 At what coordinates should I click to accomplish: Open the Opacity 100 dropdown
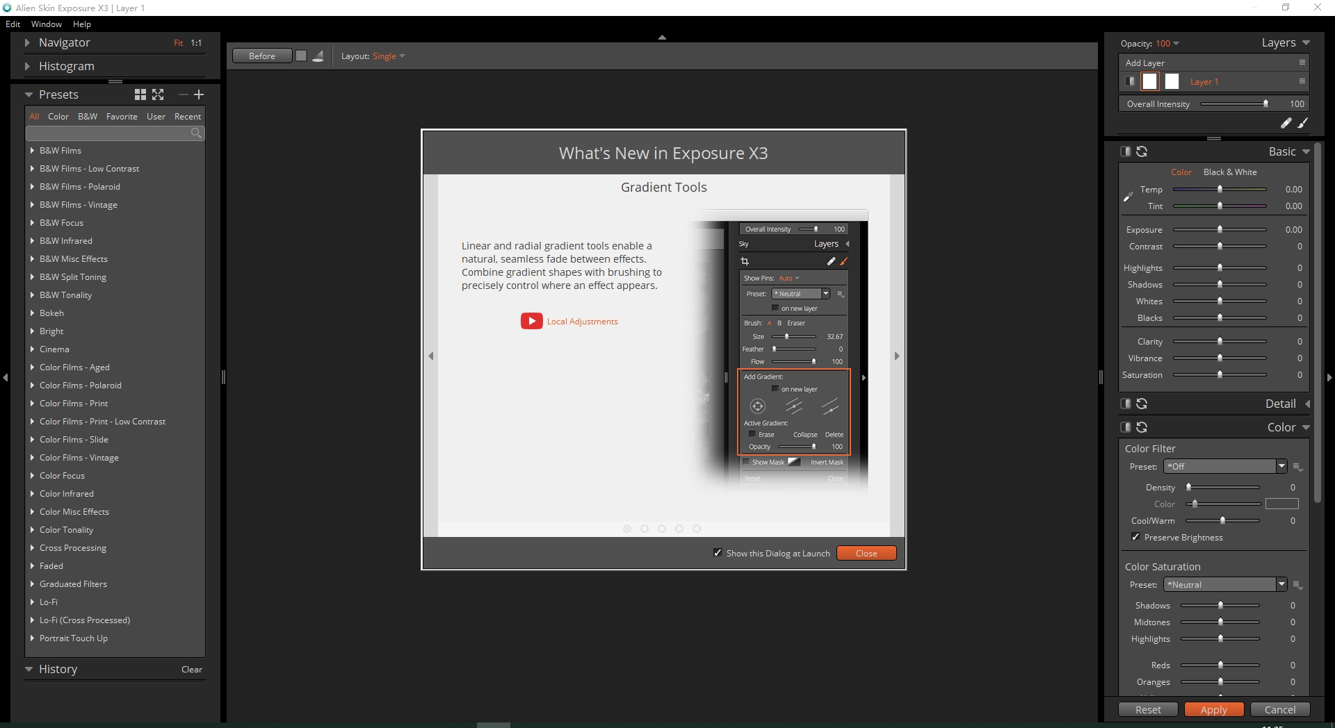(1167, 43)
